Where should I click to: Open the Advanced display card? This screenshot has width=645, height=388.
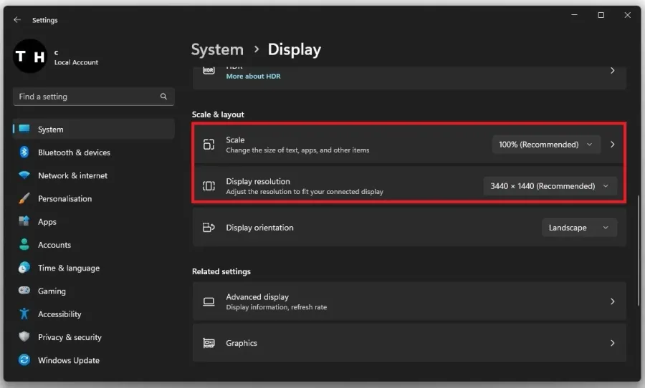pos(409,301)
